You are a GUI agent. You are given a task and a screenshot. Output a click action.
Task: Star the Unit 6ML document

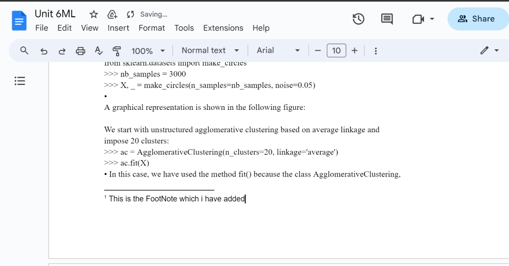coord(94,14)
